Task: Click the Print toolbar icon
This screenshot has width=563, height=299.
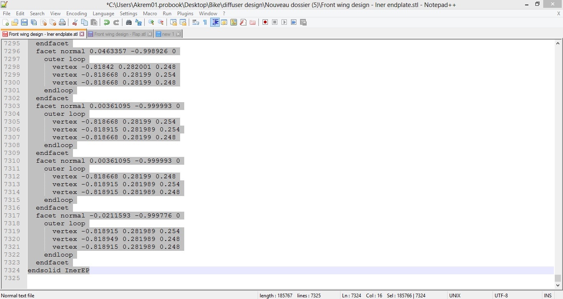Action: click(62, 22)
